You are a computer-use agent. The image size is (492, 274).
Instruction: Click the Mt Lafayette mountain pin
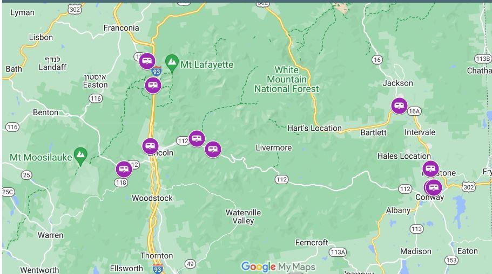(172, 64)
